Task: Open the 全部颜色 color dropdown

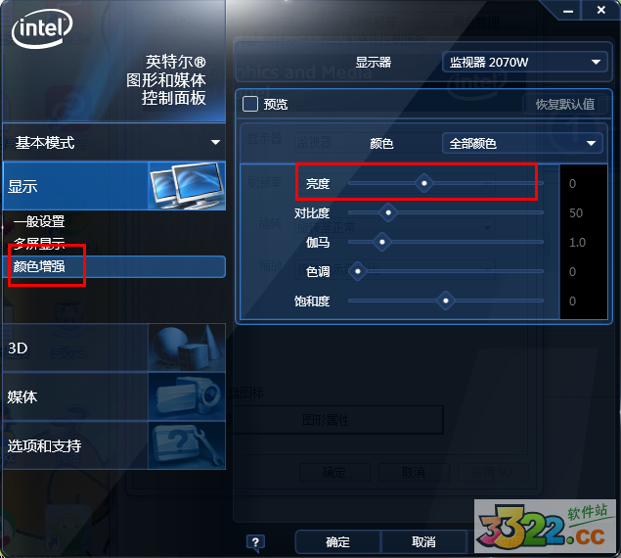Action: 522,143
